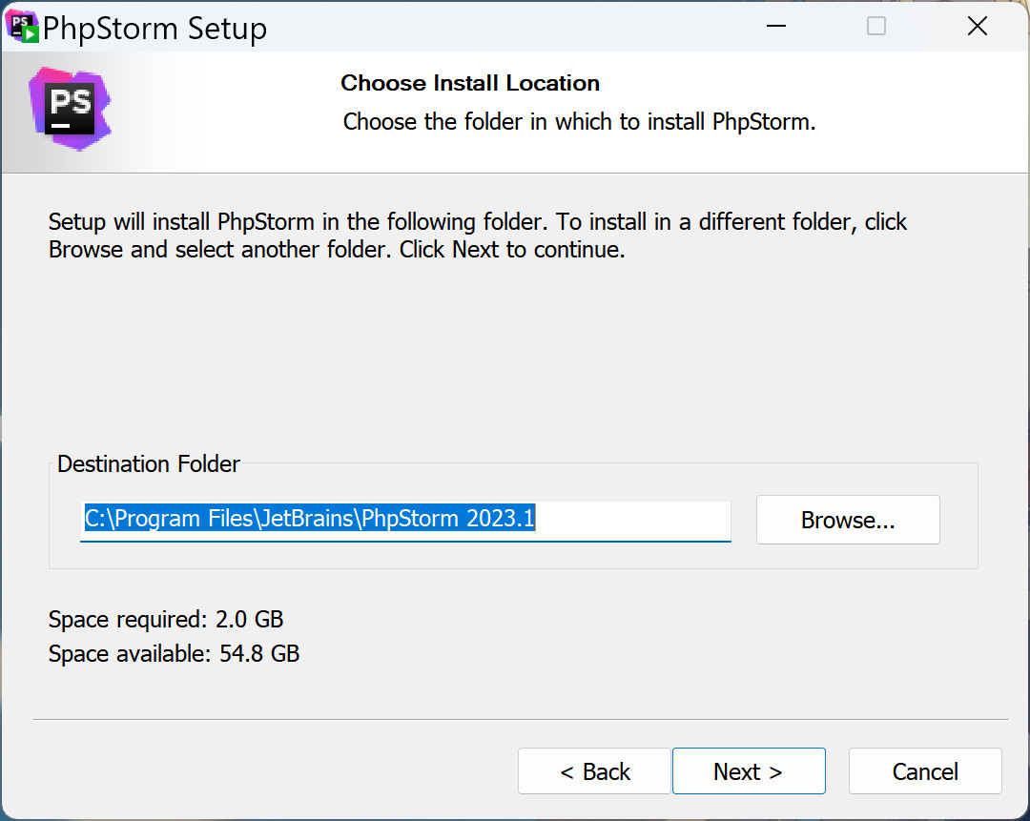Screen dimensions: 1030x821
Task: Click empty gray area above Destination Folder group
Action: [x=515, y=362]
